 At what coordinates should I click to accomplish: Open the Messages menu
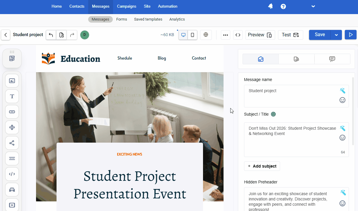click(100, 6)
